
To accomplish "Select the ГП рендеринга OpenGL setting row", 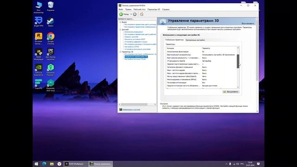I will coord(201,61).
